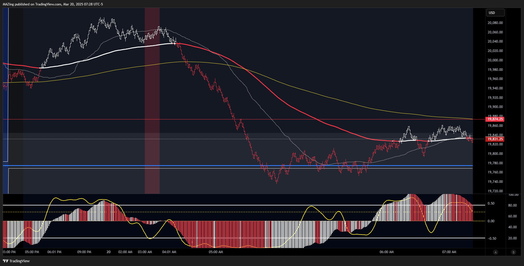Viewport: 524px width, 266px height.
Task: Click the 19,960.00 price axis label
Action: pyautogui.click(x=495, y=79)
